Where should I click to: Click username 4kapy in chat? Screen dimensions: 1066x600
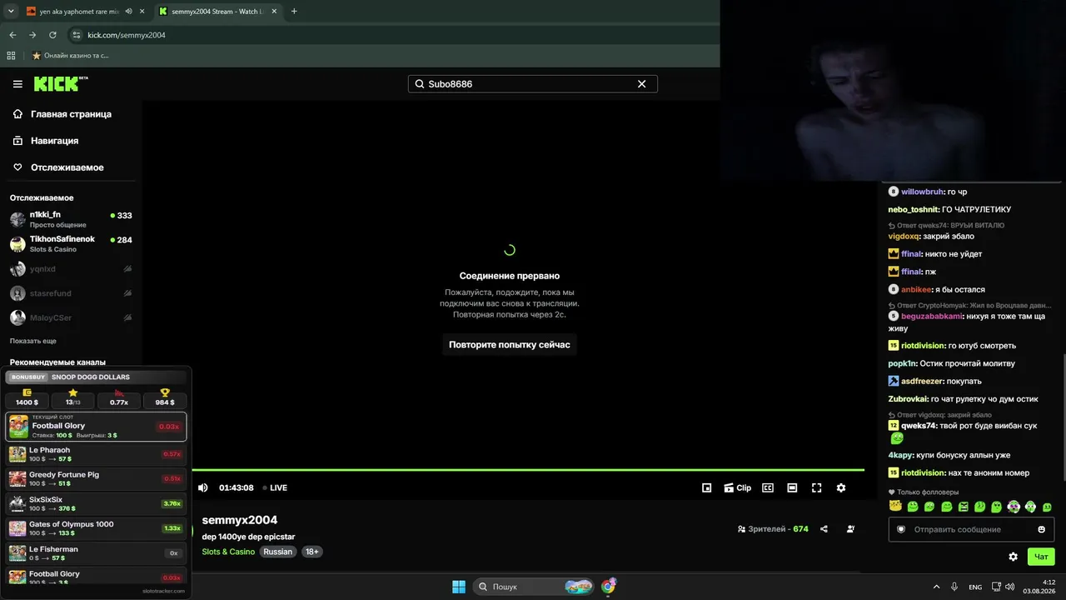[x=900, y=455]
